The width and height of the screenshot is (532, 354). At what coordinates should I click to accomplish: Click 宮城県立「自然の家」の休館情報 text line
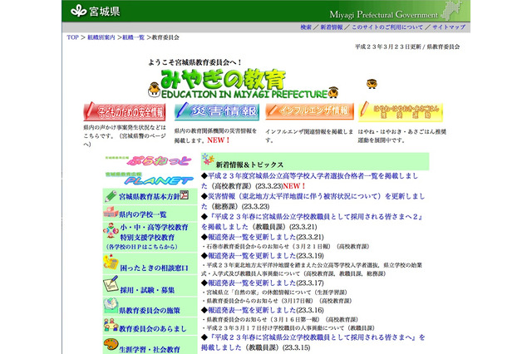point(274,293)
